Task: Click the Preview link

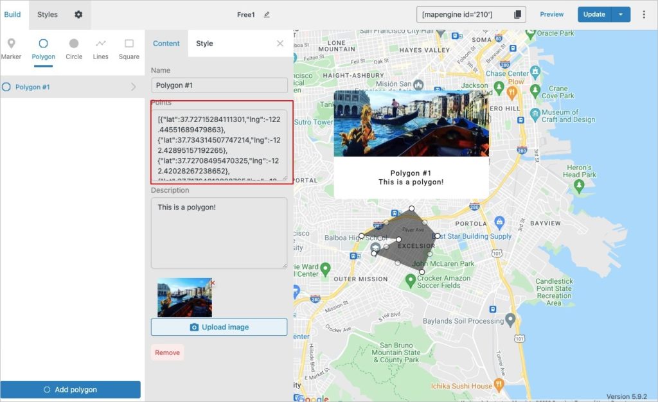Action: 551,14
